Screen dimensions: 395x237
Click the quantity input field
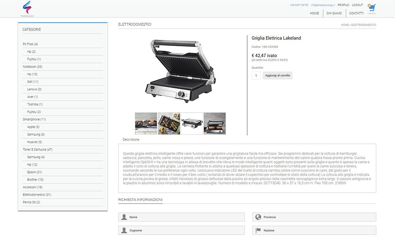pos(256,75)
